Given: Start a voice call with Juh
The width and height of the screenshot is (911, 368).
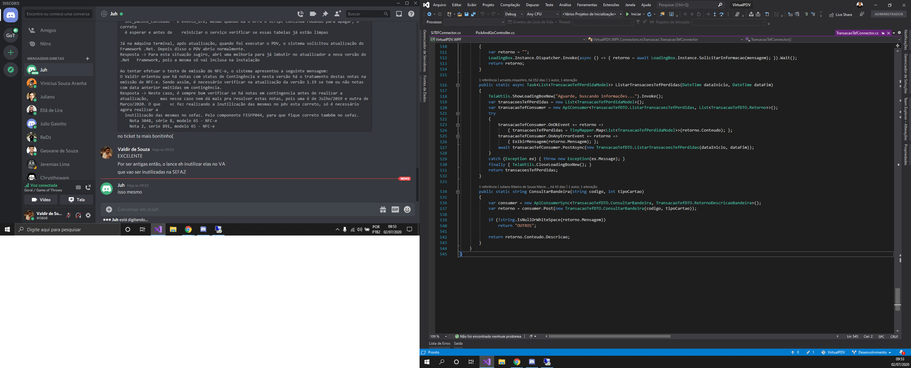Looking at the screenshot, I should pos(300,14).
